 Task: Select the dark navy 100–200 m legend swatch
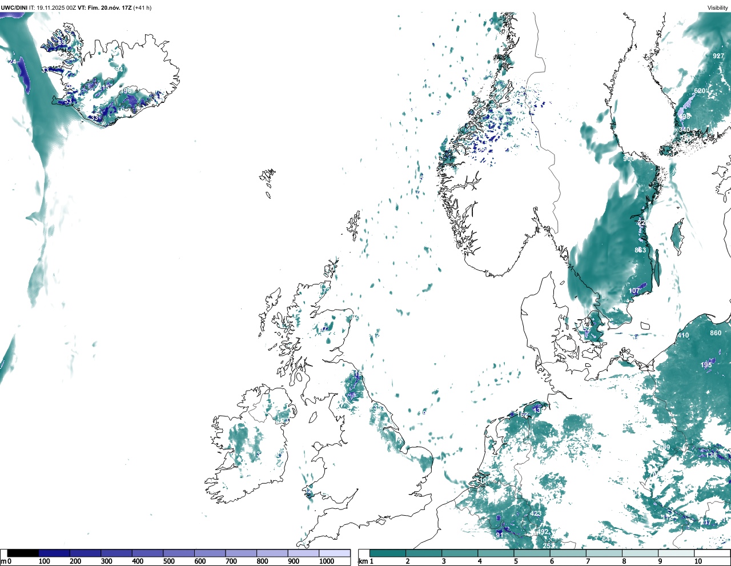54,553
